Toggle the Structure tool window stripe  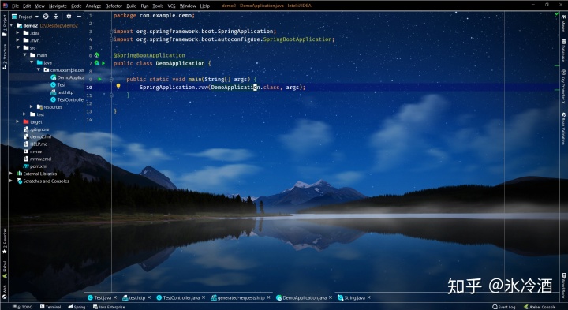(x=5, y=57)
